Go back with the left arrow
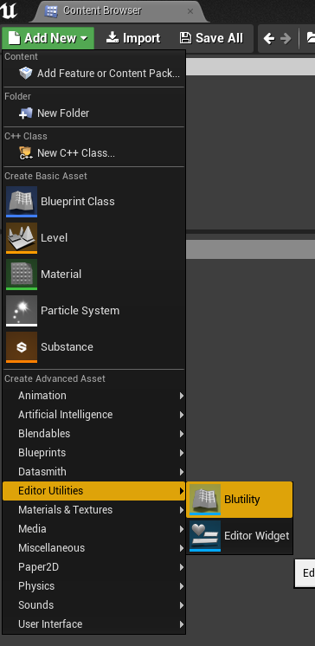Viewport: 315px width, 646px height. (269, 39)
